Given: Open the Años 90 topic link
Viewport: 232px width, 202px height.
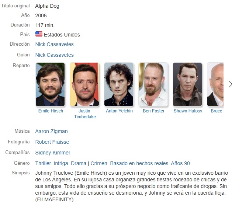Looking at the screenshot, I should coord(180,163).
